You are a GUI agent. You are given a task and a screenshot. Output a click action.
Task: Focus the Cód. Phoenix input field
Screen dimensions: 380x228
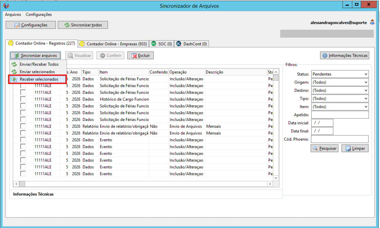340,139
